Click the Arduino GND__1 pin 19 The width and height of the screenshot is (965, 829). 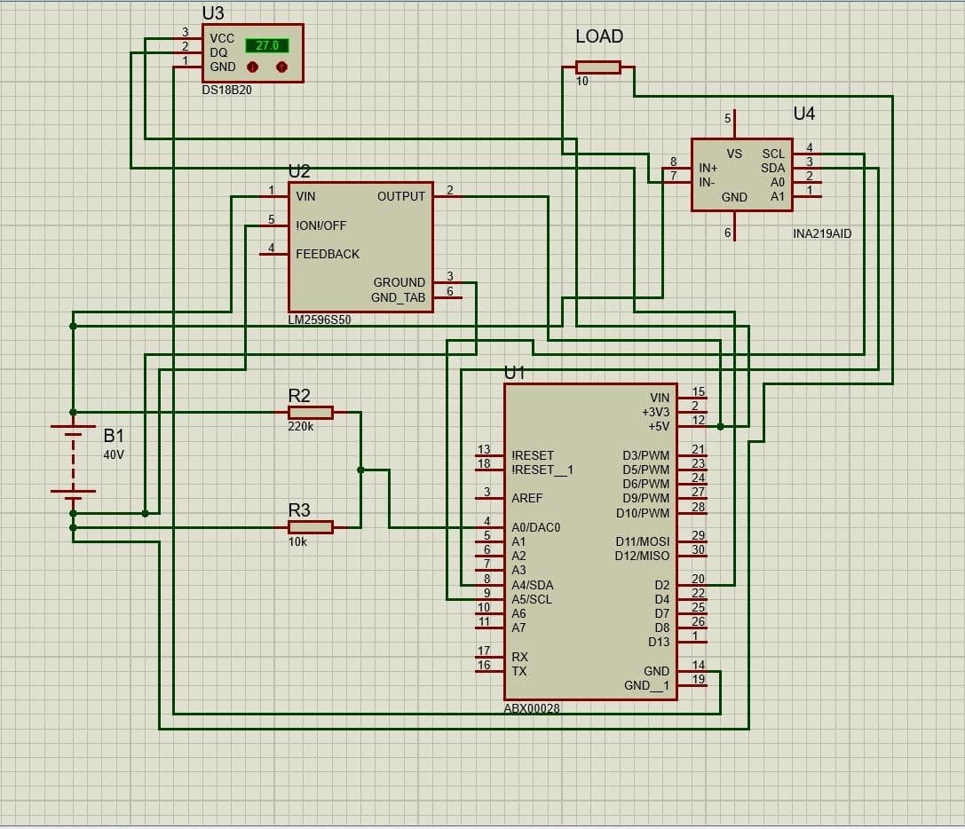pos(693,685)
